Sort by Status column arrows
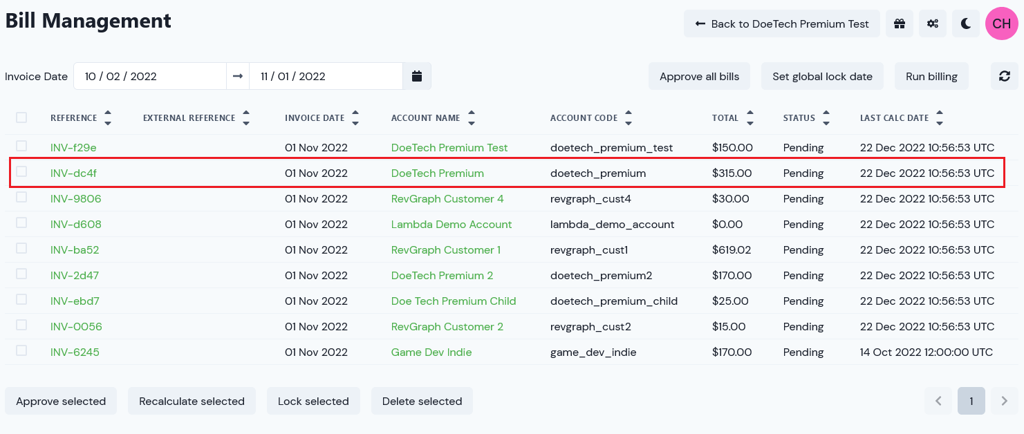Image resolution: width=1024 pixels, height=434 pixels. (x=826, y=118)
